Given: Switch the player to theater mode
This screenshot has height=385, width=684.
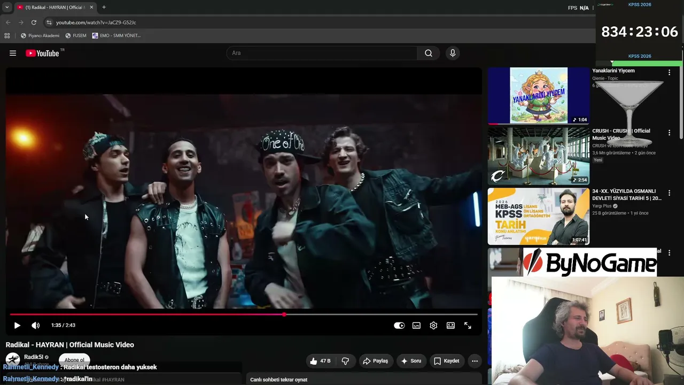Looking at the screenshot, I should (x=450, y=325).
